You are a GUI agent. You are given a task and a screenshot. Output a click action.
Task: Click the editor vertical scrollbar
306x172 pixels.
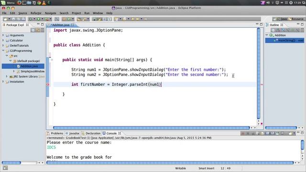point(259,73)
